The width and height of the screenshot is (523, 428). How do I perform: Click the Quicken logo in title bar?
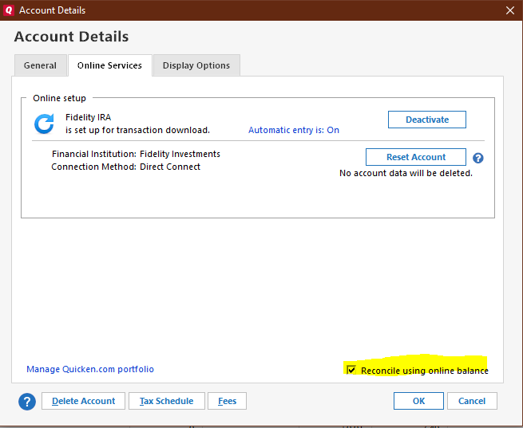coord(9,10)
